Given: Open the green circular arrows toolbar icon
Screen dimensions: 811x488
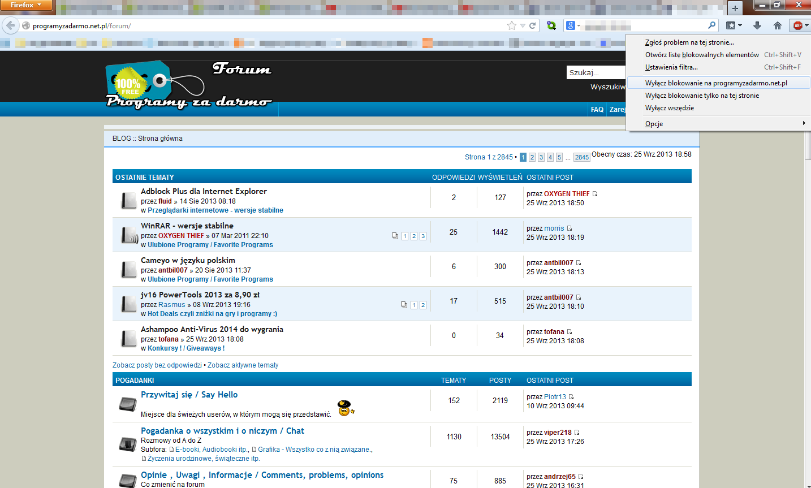Looking at the screenshot, I should [551, 25].
